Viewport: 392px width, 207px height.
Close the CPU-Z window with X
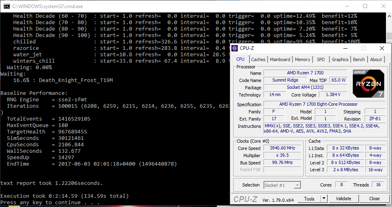[x=382, y=48]
